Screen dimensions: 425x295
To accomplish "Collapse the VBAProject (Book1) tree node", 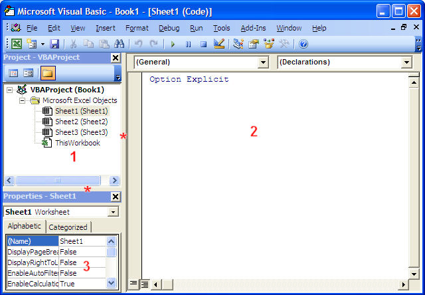I will point(9,90).
